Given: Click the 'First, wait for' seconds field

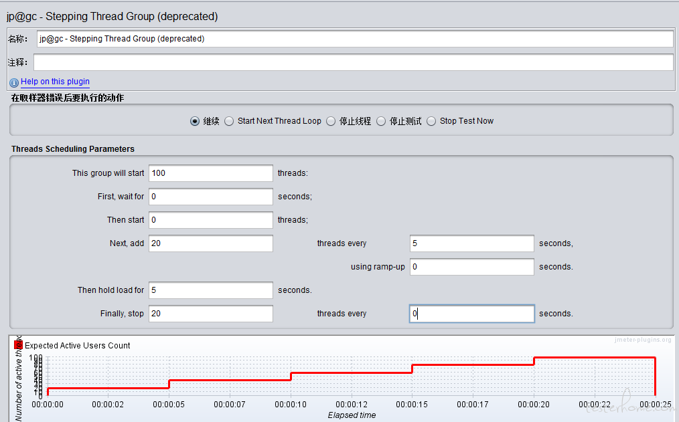Looking at the screenshot, I should tap(210, 197).
